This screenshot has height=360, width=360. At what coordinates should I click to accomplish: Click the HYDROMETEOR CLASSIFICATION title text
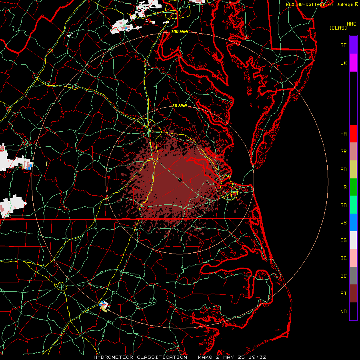pos(140,357)
